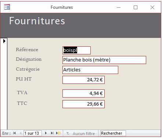162x138 pixels.
Task: Click the TVA field 4,94 €
Action: [83, 93]
